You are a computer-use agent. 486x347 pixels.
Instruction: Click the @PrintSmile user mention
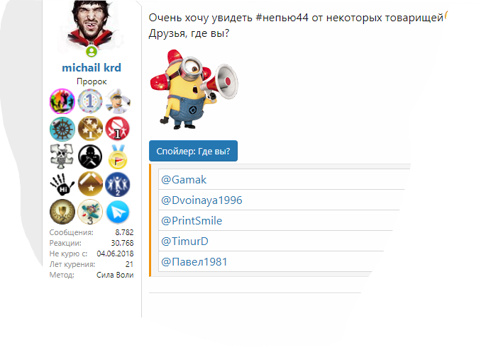(192, 221)
